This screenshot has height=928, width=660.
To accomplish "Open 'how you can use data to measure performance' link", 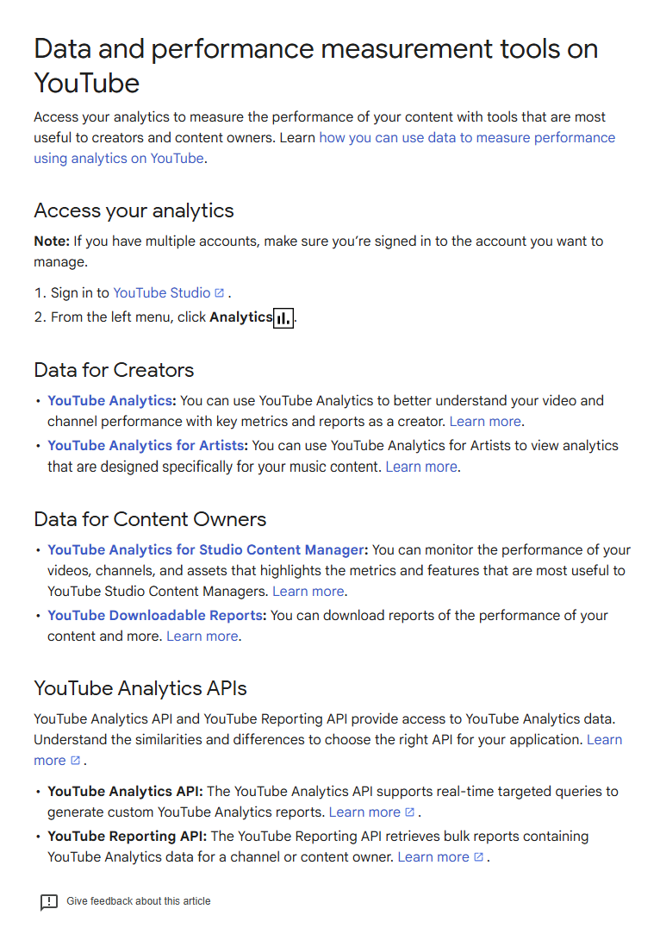I will pyautogui.click(x=467, y=138).
